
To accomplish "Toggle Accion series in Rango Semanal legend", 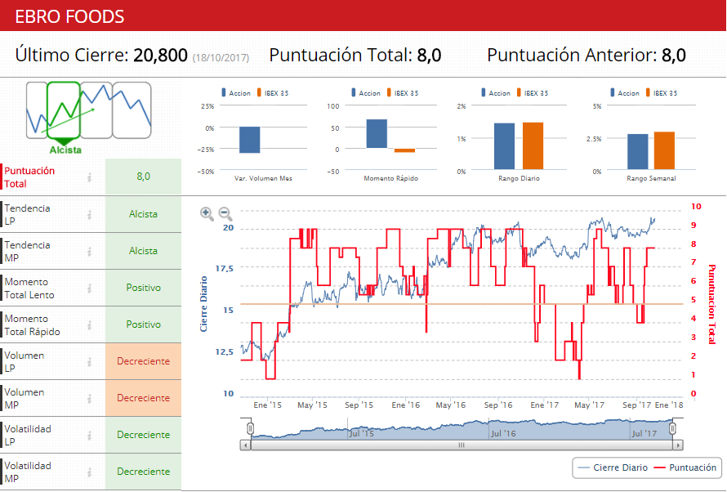I will click(625, 92).
